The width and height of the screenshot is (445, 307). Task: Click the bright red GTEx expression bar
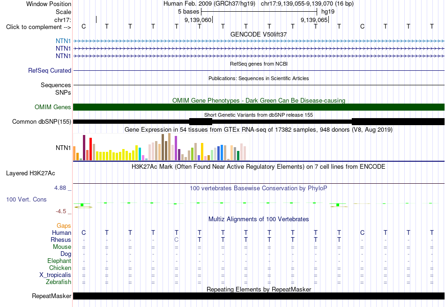pos(91,149)
